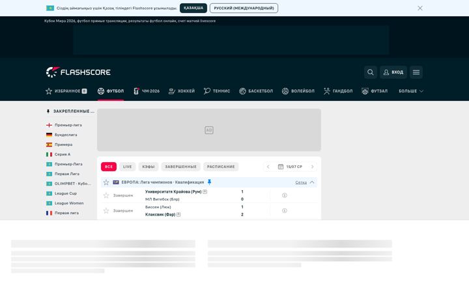Open ИЗБРАННОЕ favorites tab

click(66, 91)
